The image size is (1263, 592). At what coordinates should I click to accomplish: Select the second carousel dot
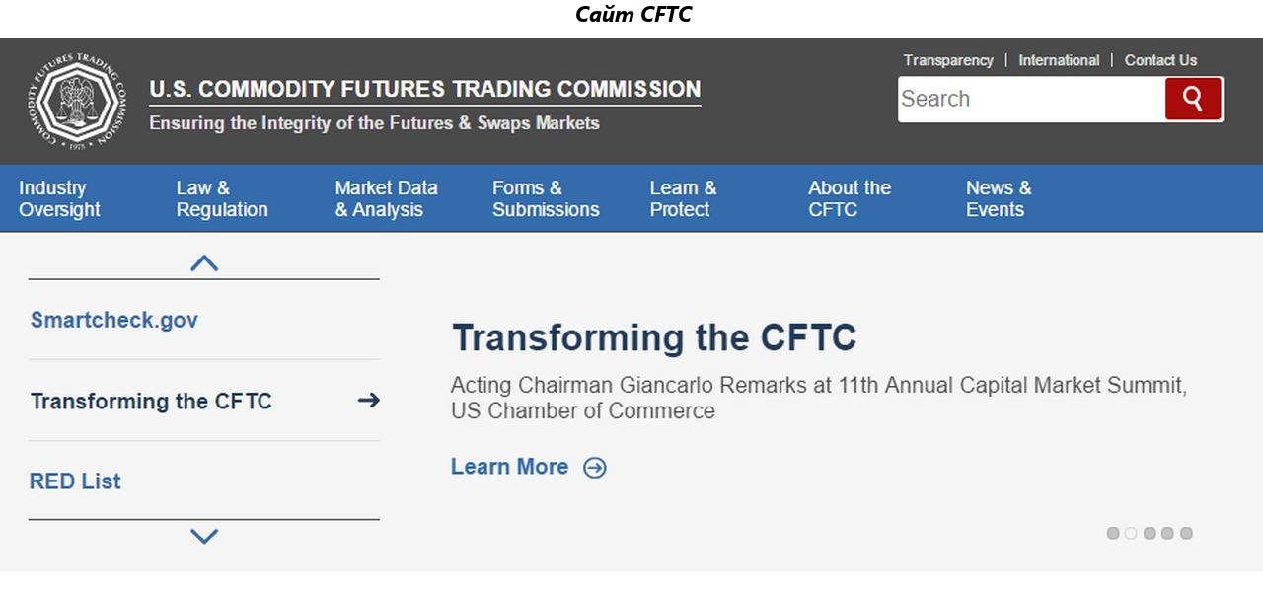[x=1131, y=533]
